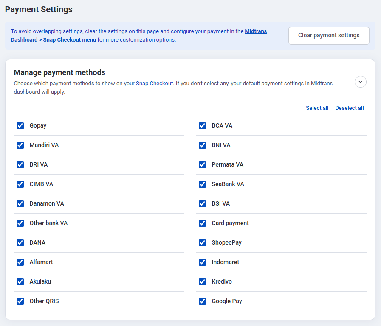Screen dimensions: 381x326
Task: Uncheck the Google Pay checkbox
Action: click(x=203, y=301)
